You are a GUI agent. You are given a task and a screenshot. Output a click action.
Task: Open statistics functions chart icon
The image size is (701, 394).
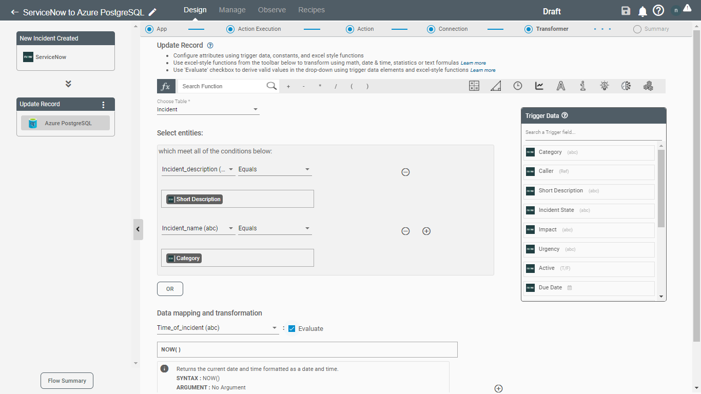click(539, 86)
